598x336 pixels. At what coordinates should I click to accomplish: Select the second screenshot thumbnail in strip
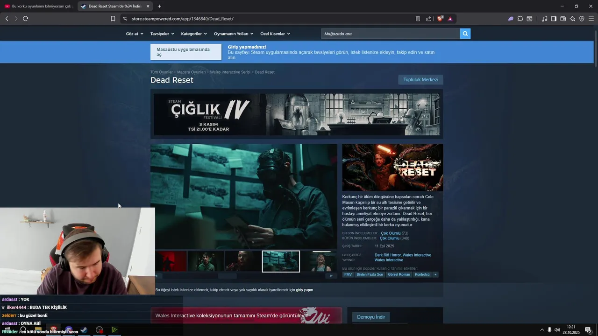[x=206, y=261]
